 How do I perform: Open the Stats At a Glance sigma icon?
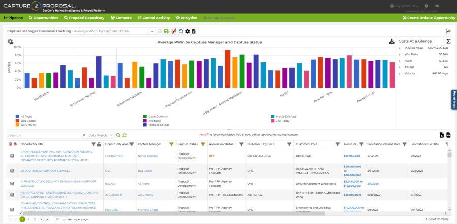pos(448,41)
